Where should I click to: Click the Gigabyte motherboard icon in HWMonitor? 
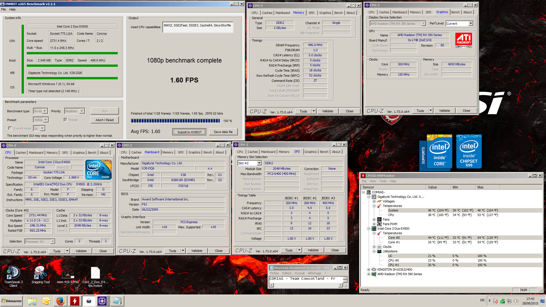374,197
